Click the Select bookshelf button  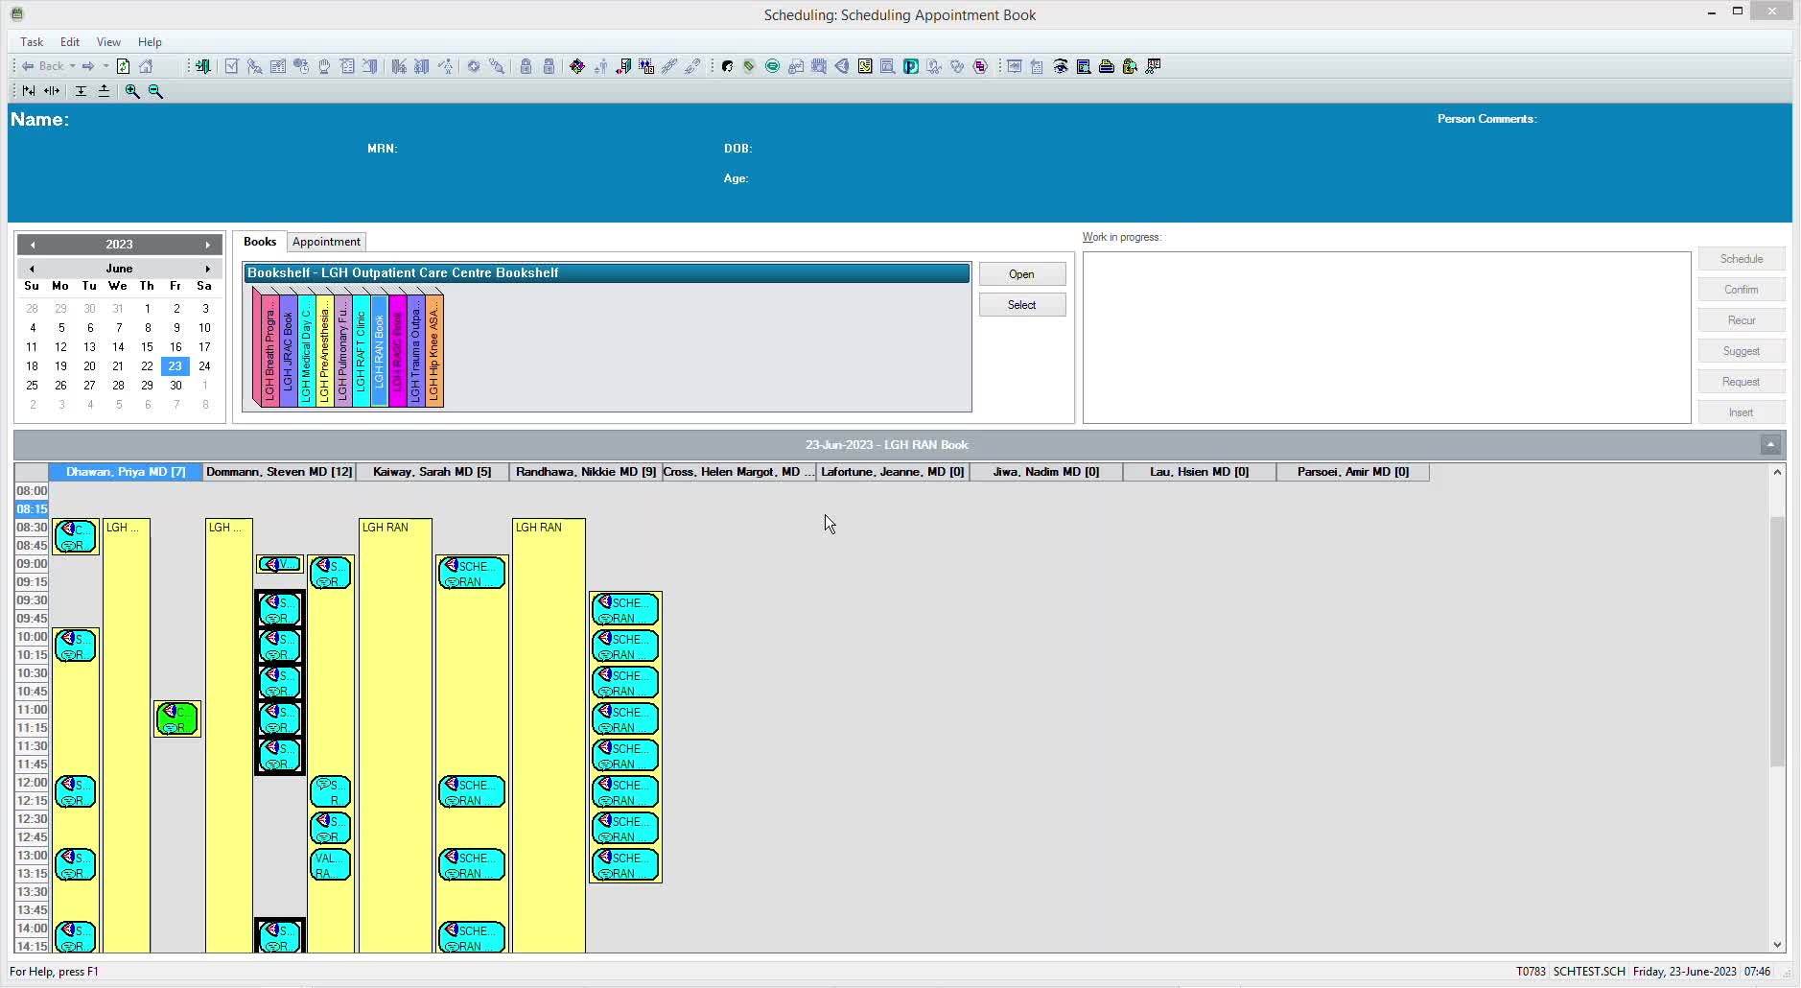coord(1022,305)
